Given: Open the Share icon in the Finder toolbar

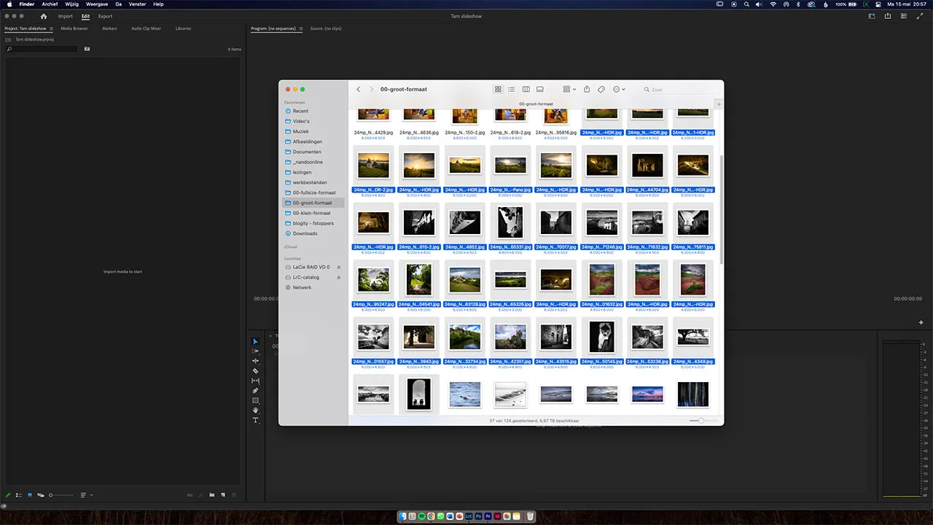Looking at the screenshot, I should coord(587,89).
